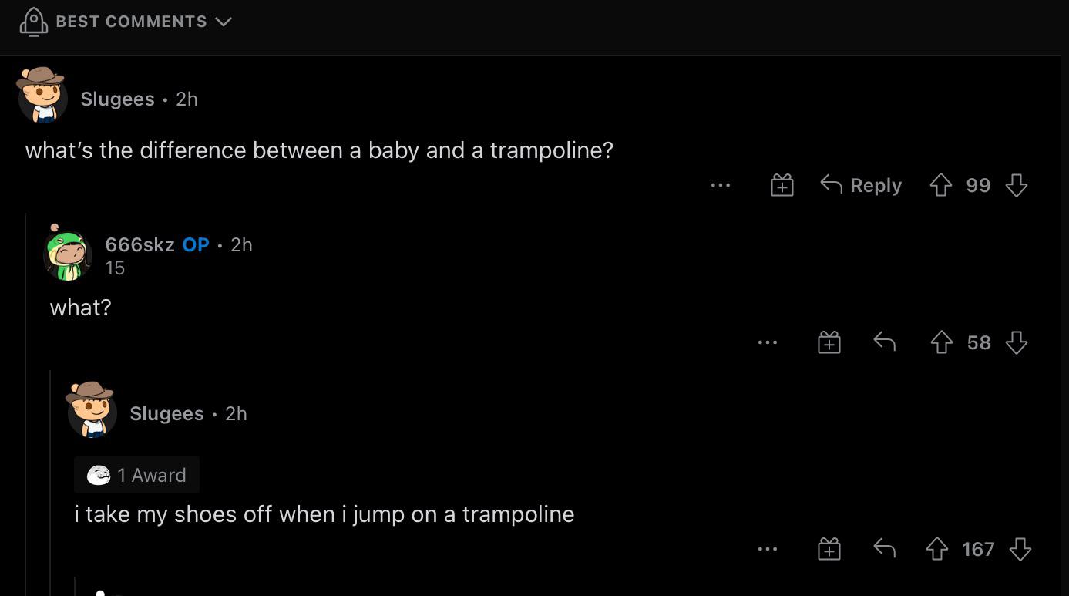The width and height of the screenshot is (1069, 596).
Task: Visit 666skz profile link
Action: pyautogui.click(x=140, y=244)
